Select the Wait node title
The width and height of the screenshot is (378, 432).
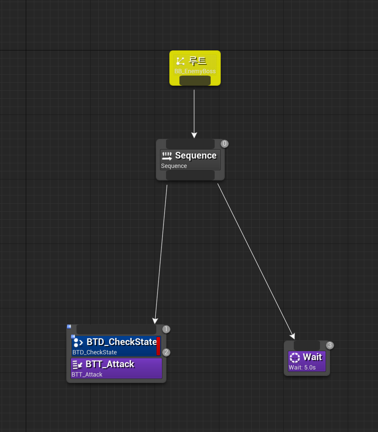point(312,357)
